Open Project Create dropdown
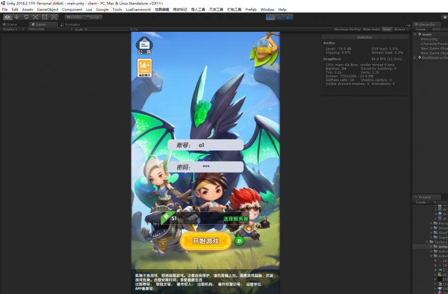448x294 pixels. [422, 202]
